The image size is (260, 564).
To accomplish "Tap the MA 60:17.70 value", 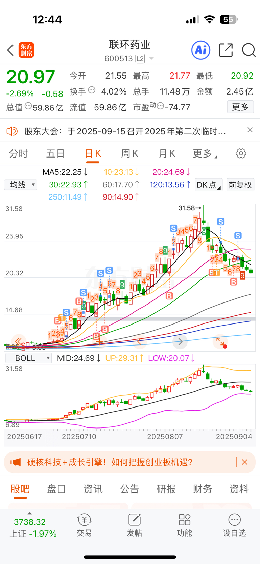I will (121, 185).
